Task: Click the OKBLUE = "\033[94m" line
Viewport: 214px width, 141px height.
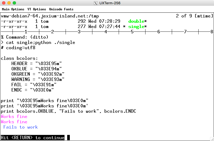Action: 37,69
